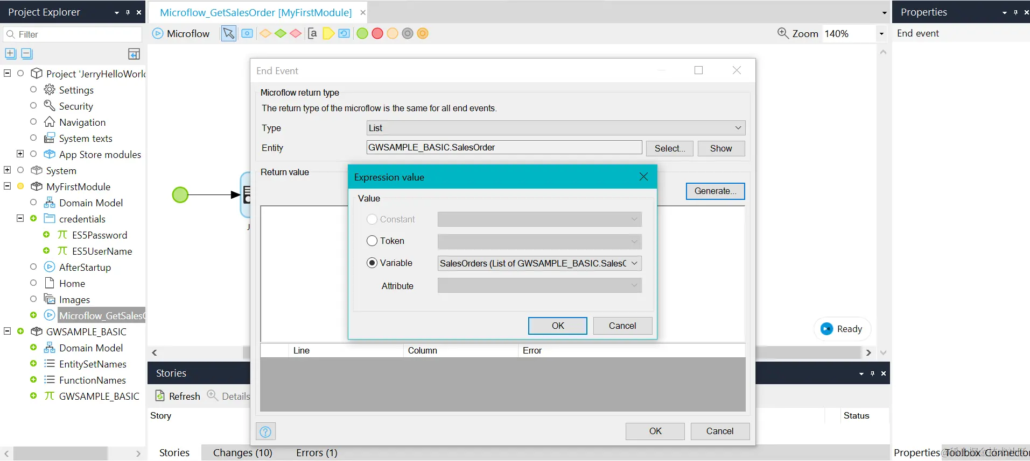
Task: Pick the red end event circle tool
Action: [x=377, y=33]
